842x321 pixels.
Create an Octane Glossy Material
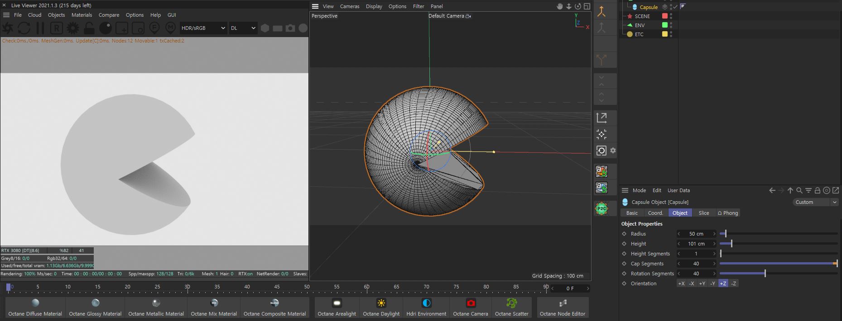tap(95, 307)
